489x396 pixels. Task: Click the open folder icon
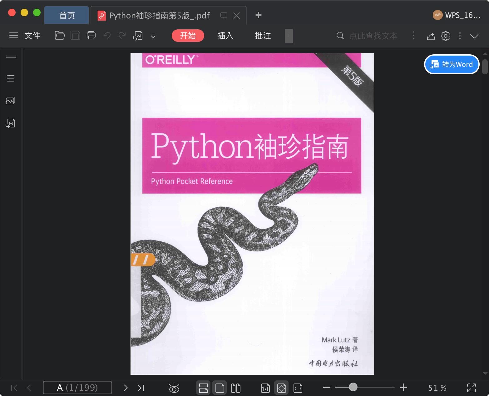[x=60, y=36]
